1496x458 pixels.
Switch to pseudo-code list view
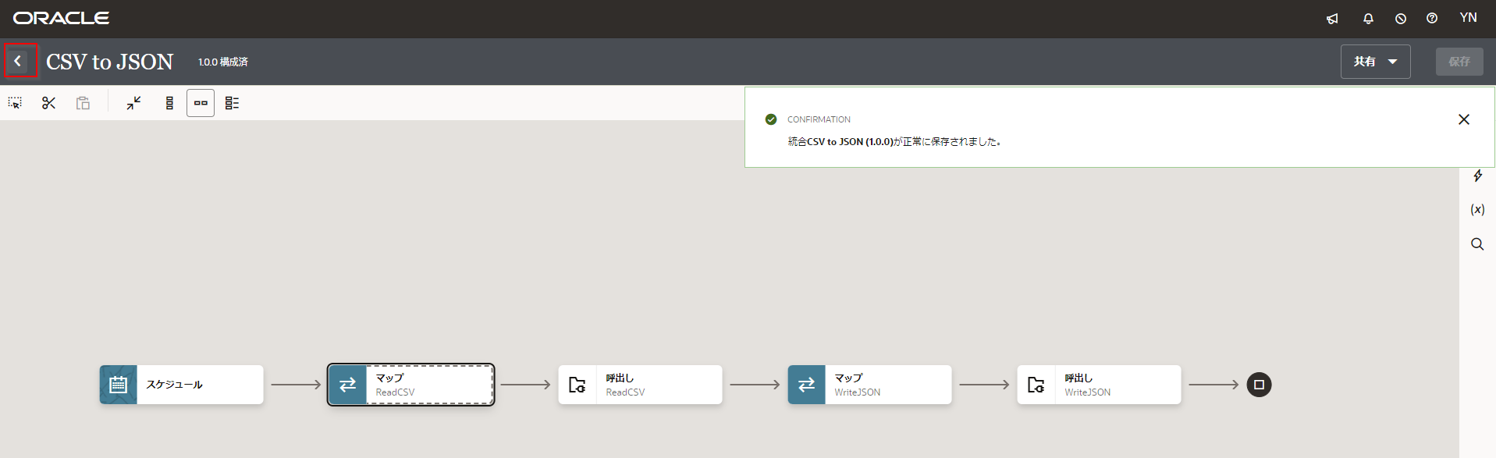pos(232,103)
